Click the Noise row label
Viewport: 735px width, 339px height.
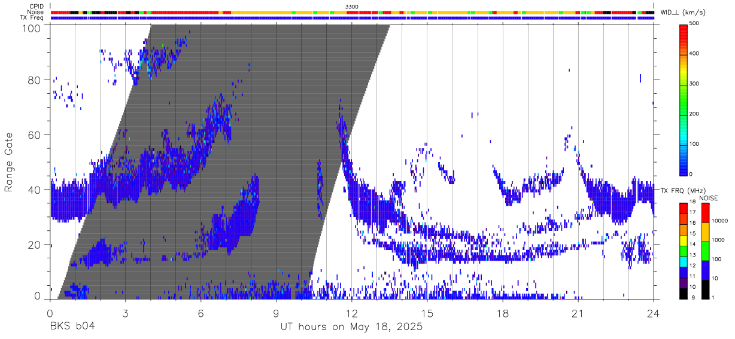[x=35, y=12]
